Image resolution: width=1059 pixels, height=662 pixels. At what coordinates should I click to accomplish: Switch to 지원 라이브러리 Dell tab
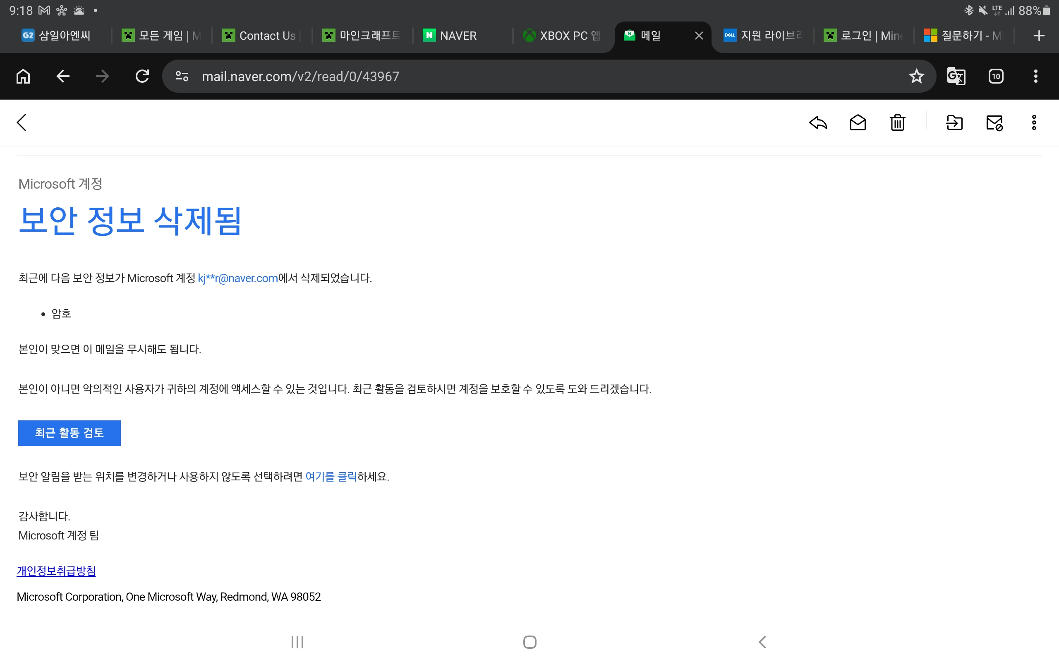(x=763, y=36)
